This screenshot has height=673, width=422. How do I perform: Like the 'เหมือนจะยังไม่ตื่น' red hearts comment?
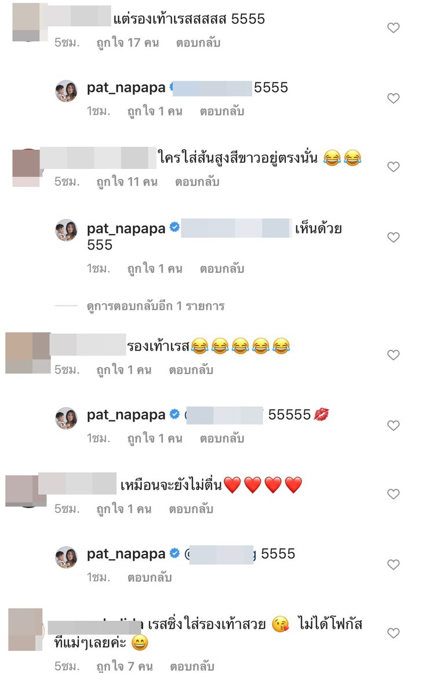click(x=393, y=494)
